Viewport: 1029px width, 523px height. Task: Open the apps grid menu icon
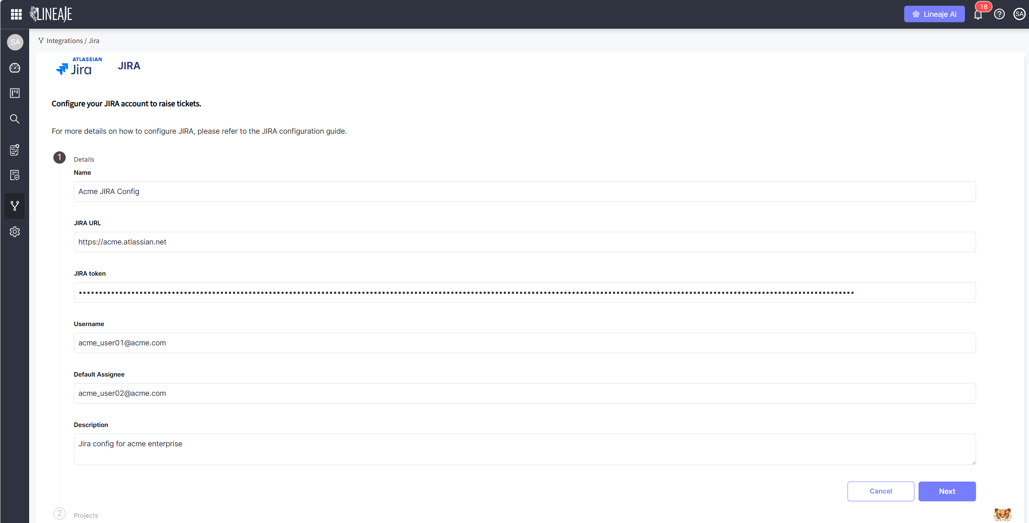(16, 14)
